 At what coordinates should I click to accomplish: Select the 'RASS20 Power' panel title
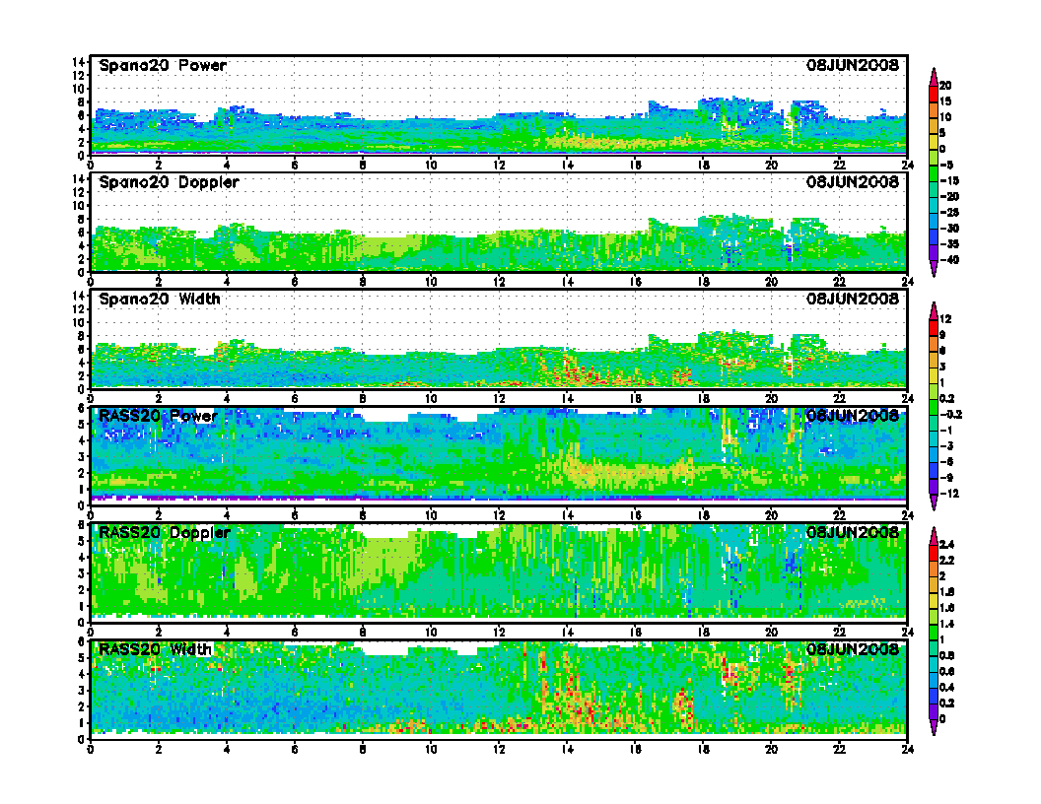[158, 416]
